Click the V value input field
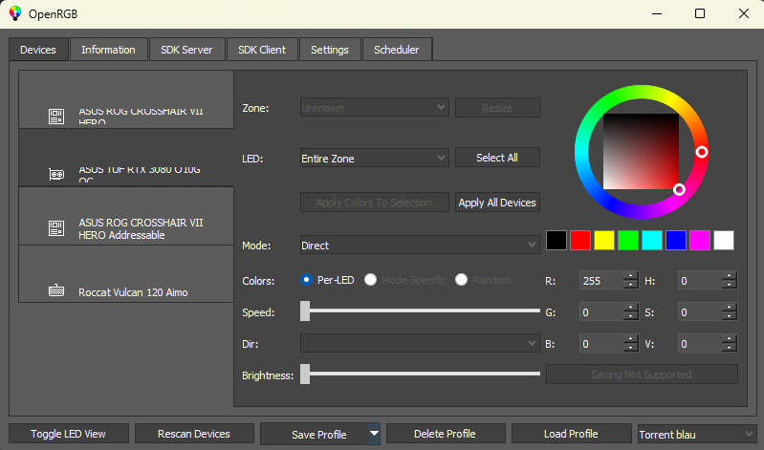The width and height of the screenshot is (764, 450). pyautogui.click(x=700, y=344)
